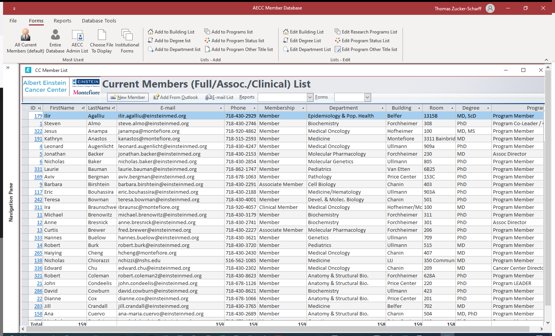Click CC Member List form icon

pos(28,70)
